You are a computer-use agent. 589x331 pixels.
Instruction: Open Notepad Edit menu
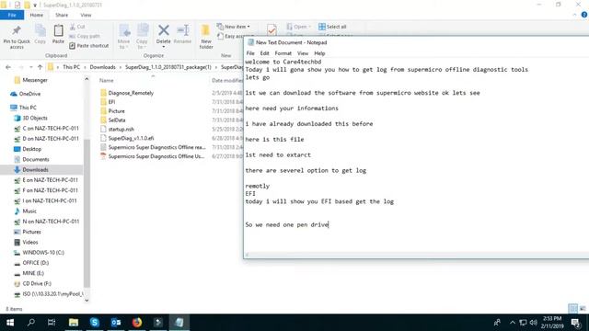(x=264, y=53)
